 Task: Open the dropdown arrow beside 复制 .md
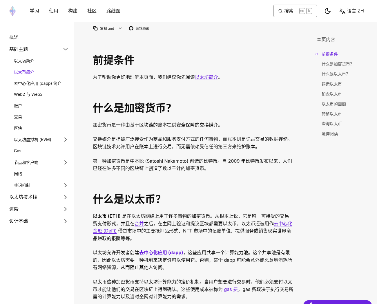coord(120,28)
